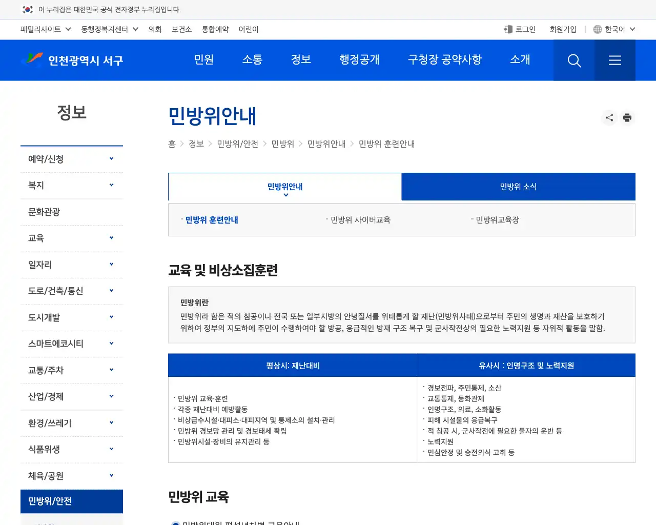Click the 회원가입 link
Viewport: 656px width, 525px height.
coord(563,29)
